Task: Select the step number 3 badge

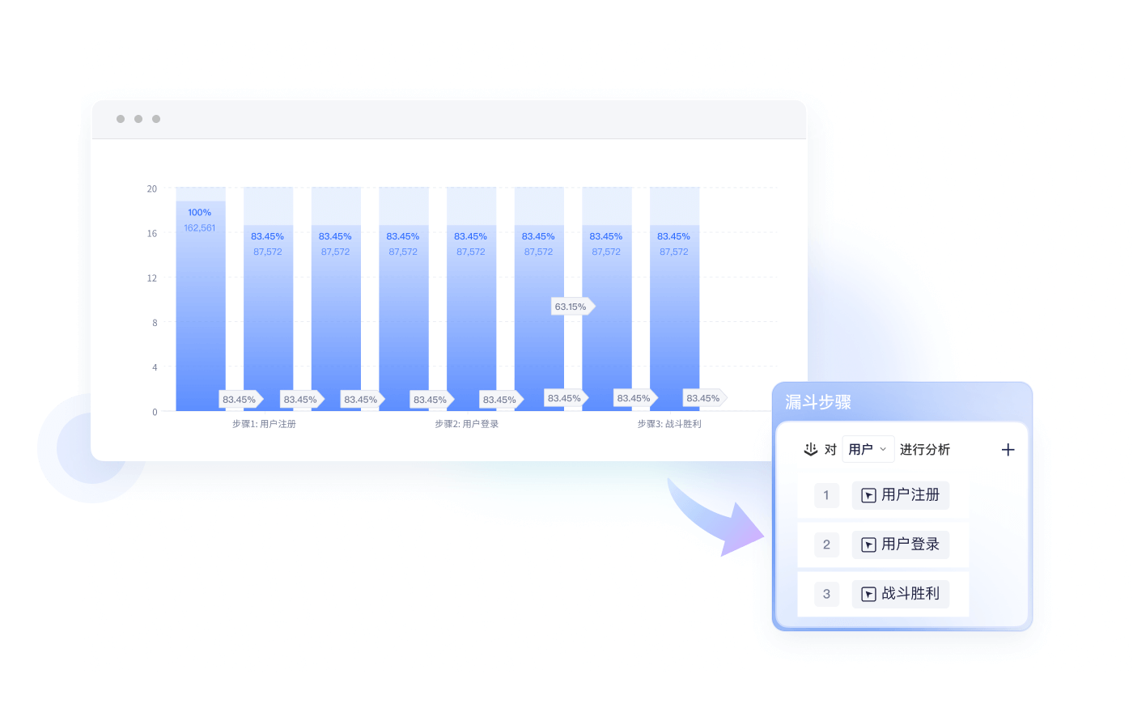Action: (826, 594)
